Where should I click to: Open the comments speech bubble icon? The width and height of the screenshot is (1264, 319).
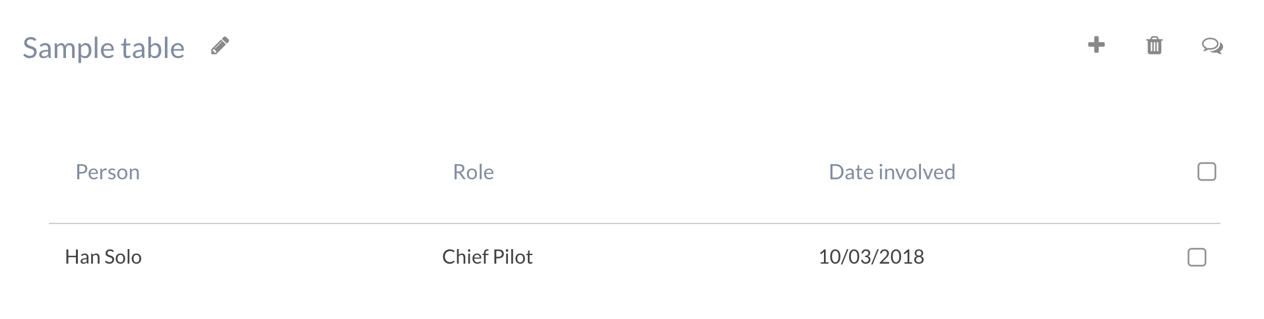coord(1212,46)
